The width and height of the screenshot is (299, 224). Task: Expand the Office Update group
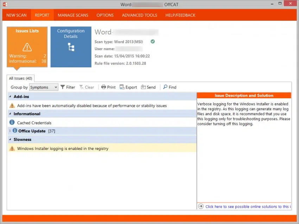tap(10, 131)
